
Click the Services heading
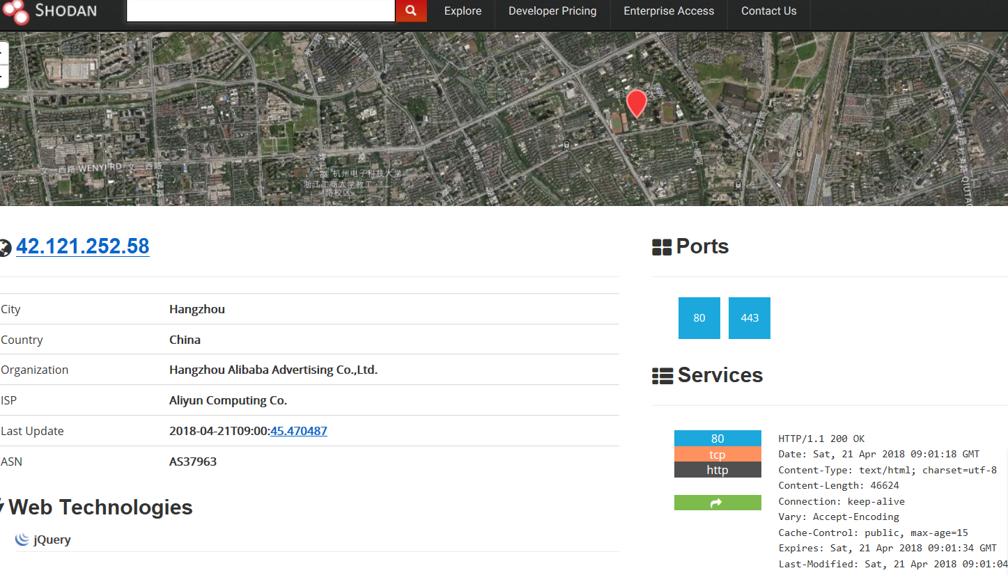(720, 375)
